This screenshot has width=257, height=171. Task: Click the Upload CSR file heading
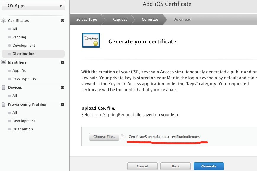[x=98, y=108]
